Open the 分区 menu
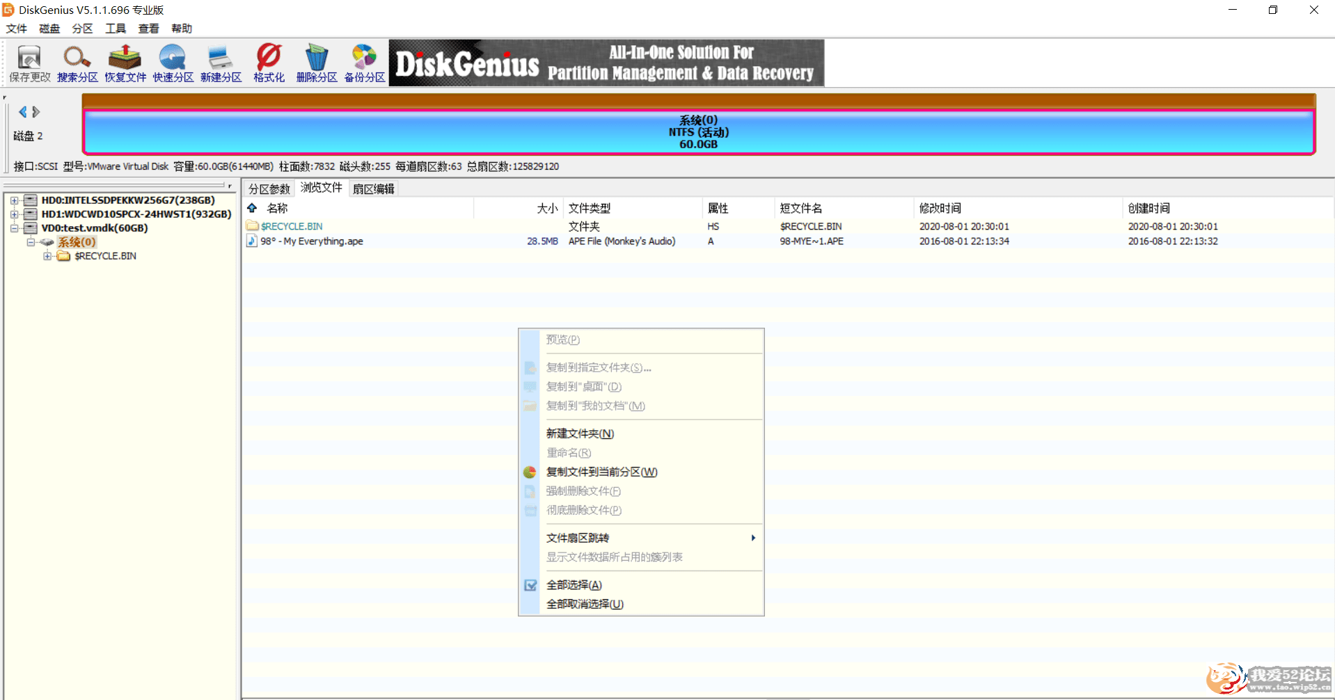 tap(82, 29)
